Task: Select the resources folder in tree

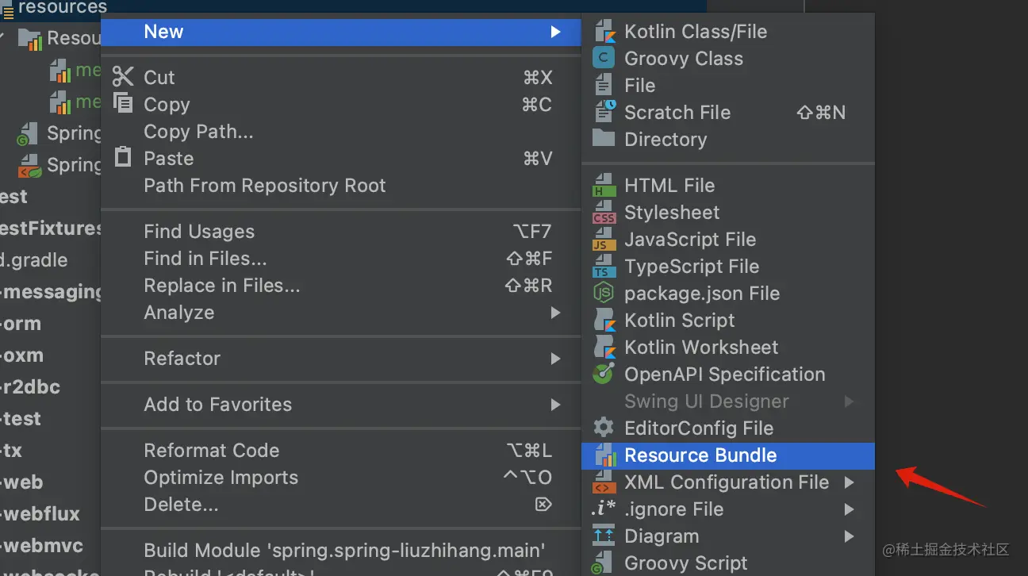Action: tap(62, 7)
